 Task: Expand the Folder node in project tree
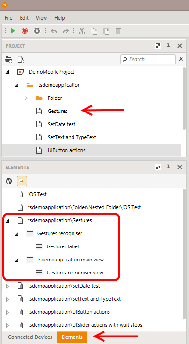(26, 98)
